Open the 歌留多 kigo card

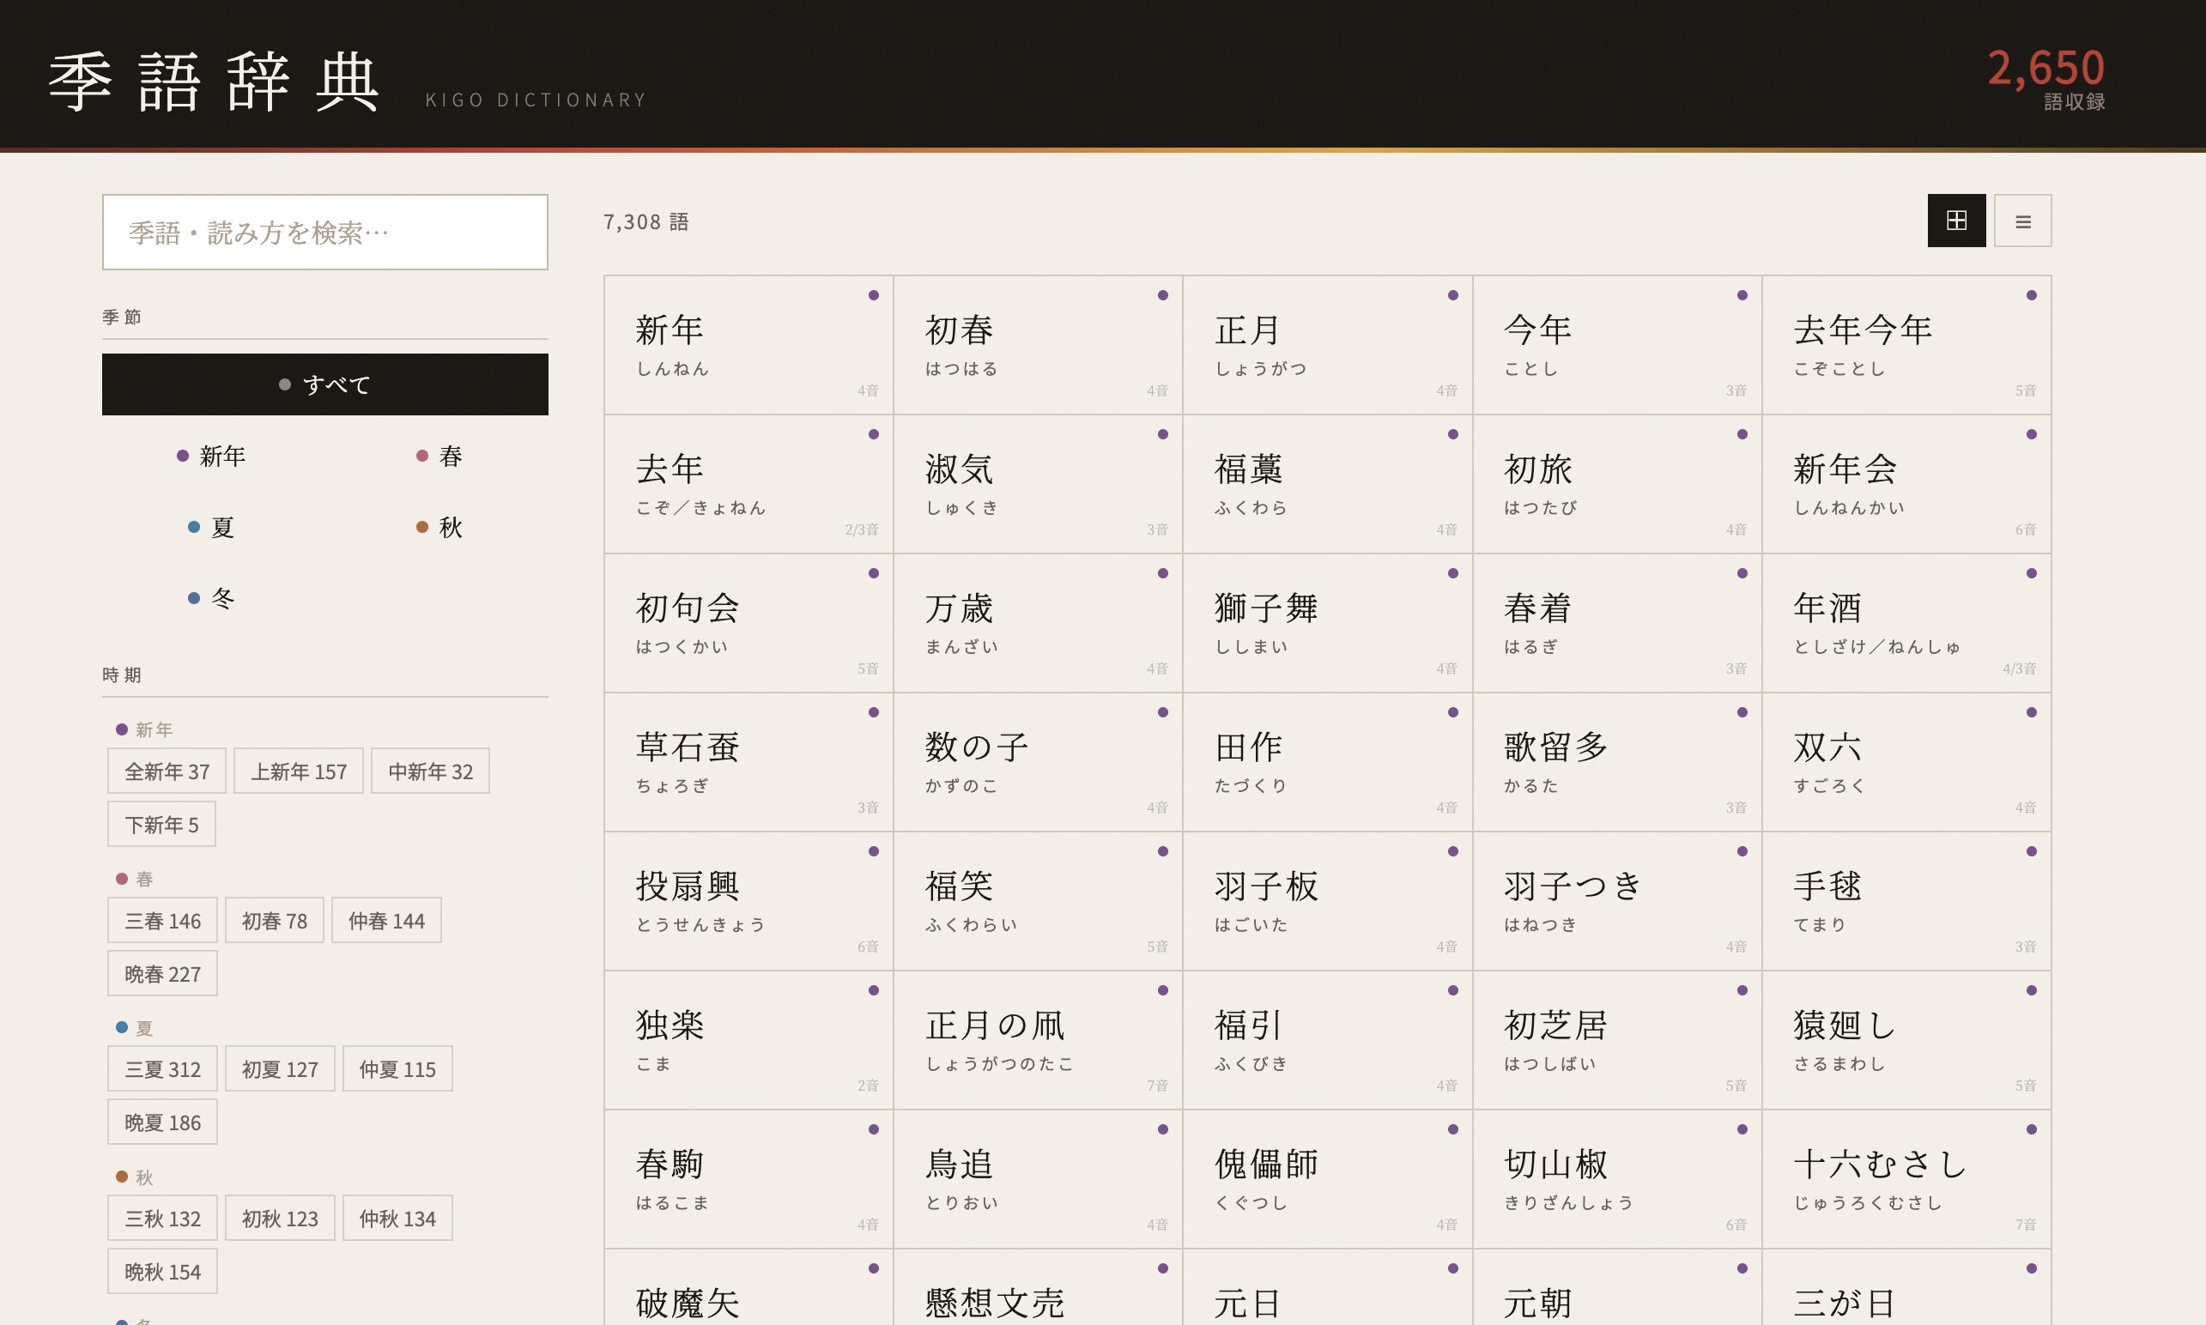click(1615, 761)
